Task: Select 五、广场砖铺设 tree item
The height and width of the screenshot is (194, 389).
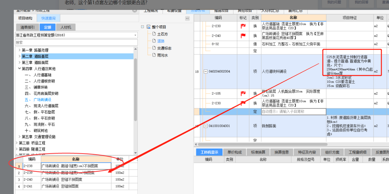Action: (38, 100)
